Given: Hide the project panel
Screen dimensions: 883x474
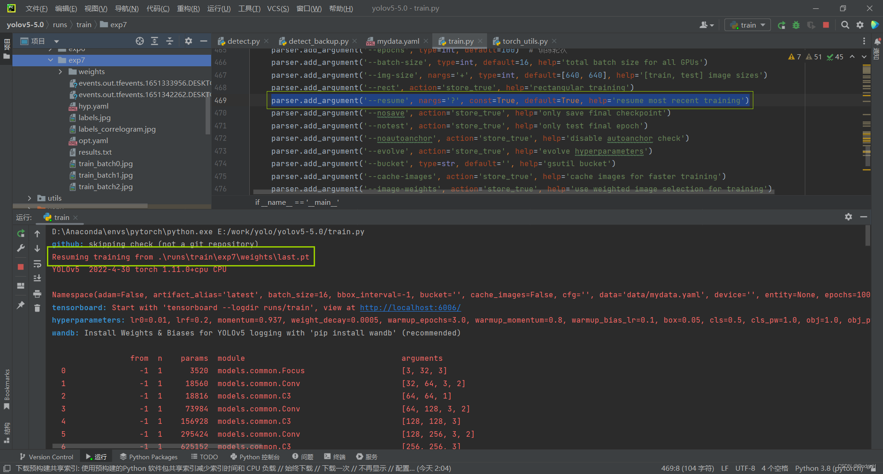Looking at the screenshot, I should 203,41.
